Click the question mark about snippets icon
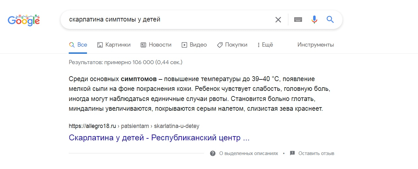Image resolution: width=418 pixels, height=169 pixels. click(213, 153)
